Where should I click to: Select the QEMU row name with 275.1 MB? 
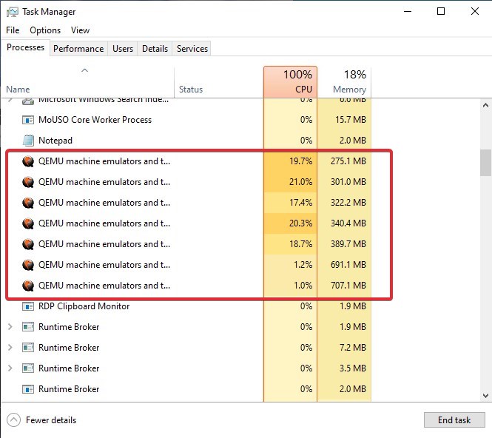[104, 161]
